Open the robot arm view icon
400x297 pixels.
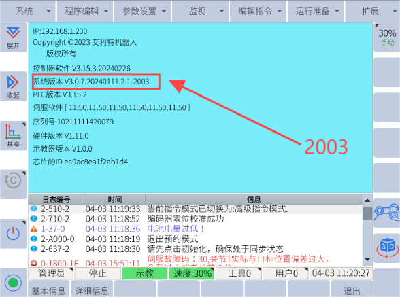(386, 213)
